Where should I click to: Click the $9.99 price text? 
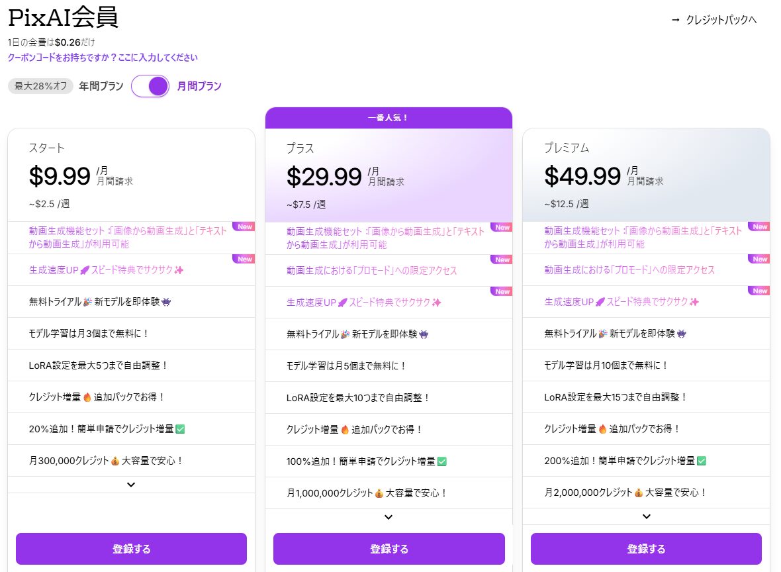tap(60, 176)
